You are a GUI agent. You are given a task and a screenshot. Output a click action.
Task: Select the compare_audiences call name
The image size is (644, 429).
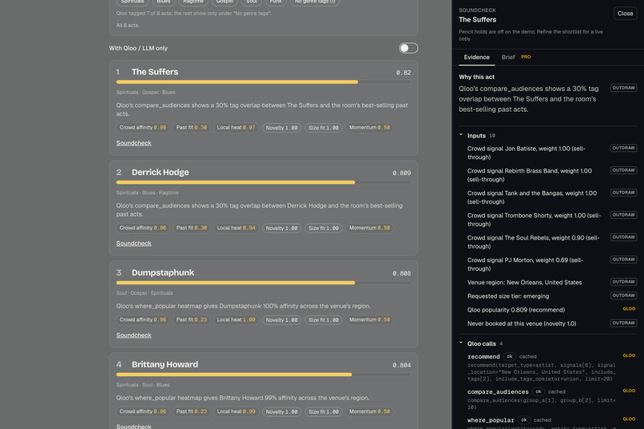click(x=498, y=391)
